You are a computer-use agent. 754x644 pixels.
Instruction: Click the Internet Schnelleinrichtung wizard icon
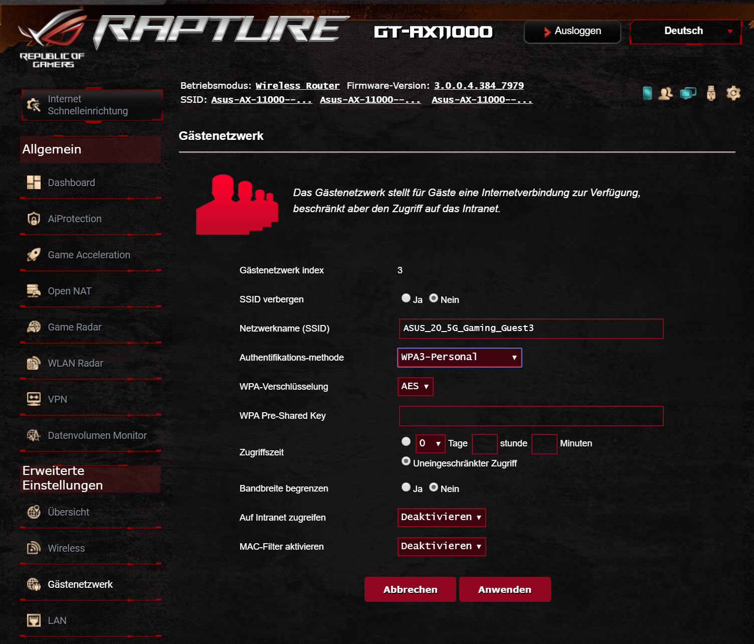tap(34, 105)
